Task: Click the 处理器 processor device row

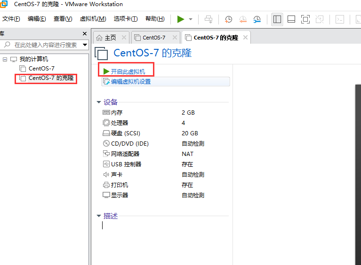Action: point(165,123)
